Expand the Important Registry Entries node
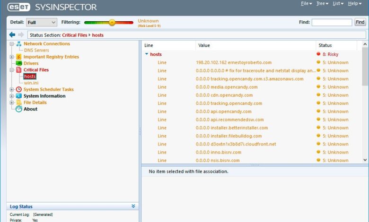The height and width of the screenshot is (222, 369). tap(11, 57)
